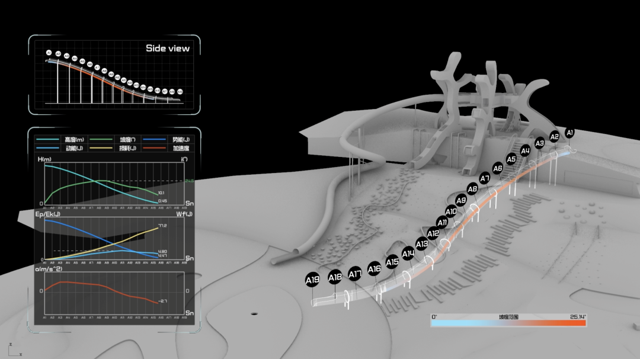
Task: Click the A13 marker on the slide
Action: 422,244
